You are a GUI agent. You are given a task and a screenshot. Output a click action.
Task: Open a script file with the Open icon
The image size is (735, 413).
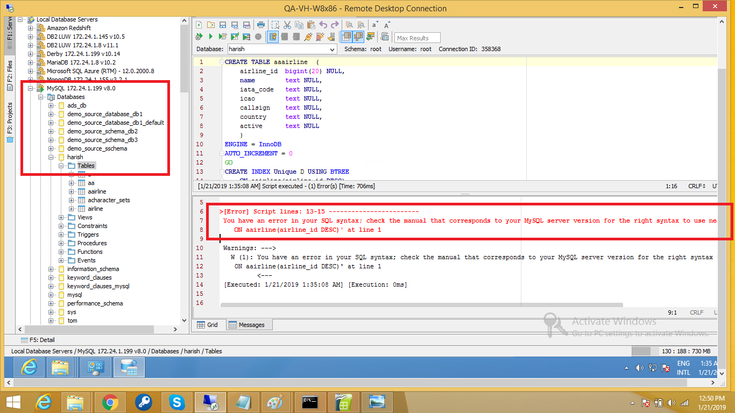(x=211, y=25)
